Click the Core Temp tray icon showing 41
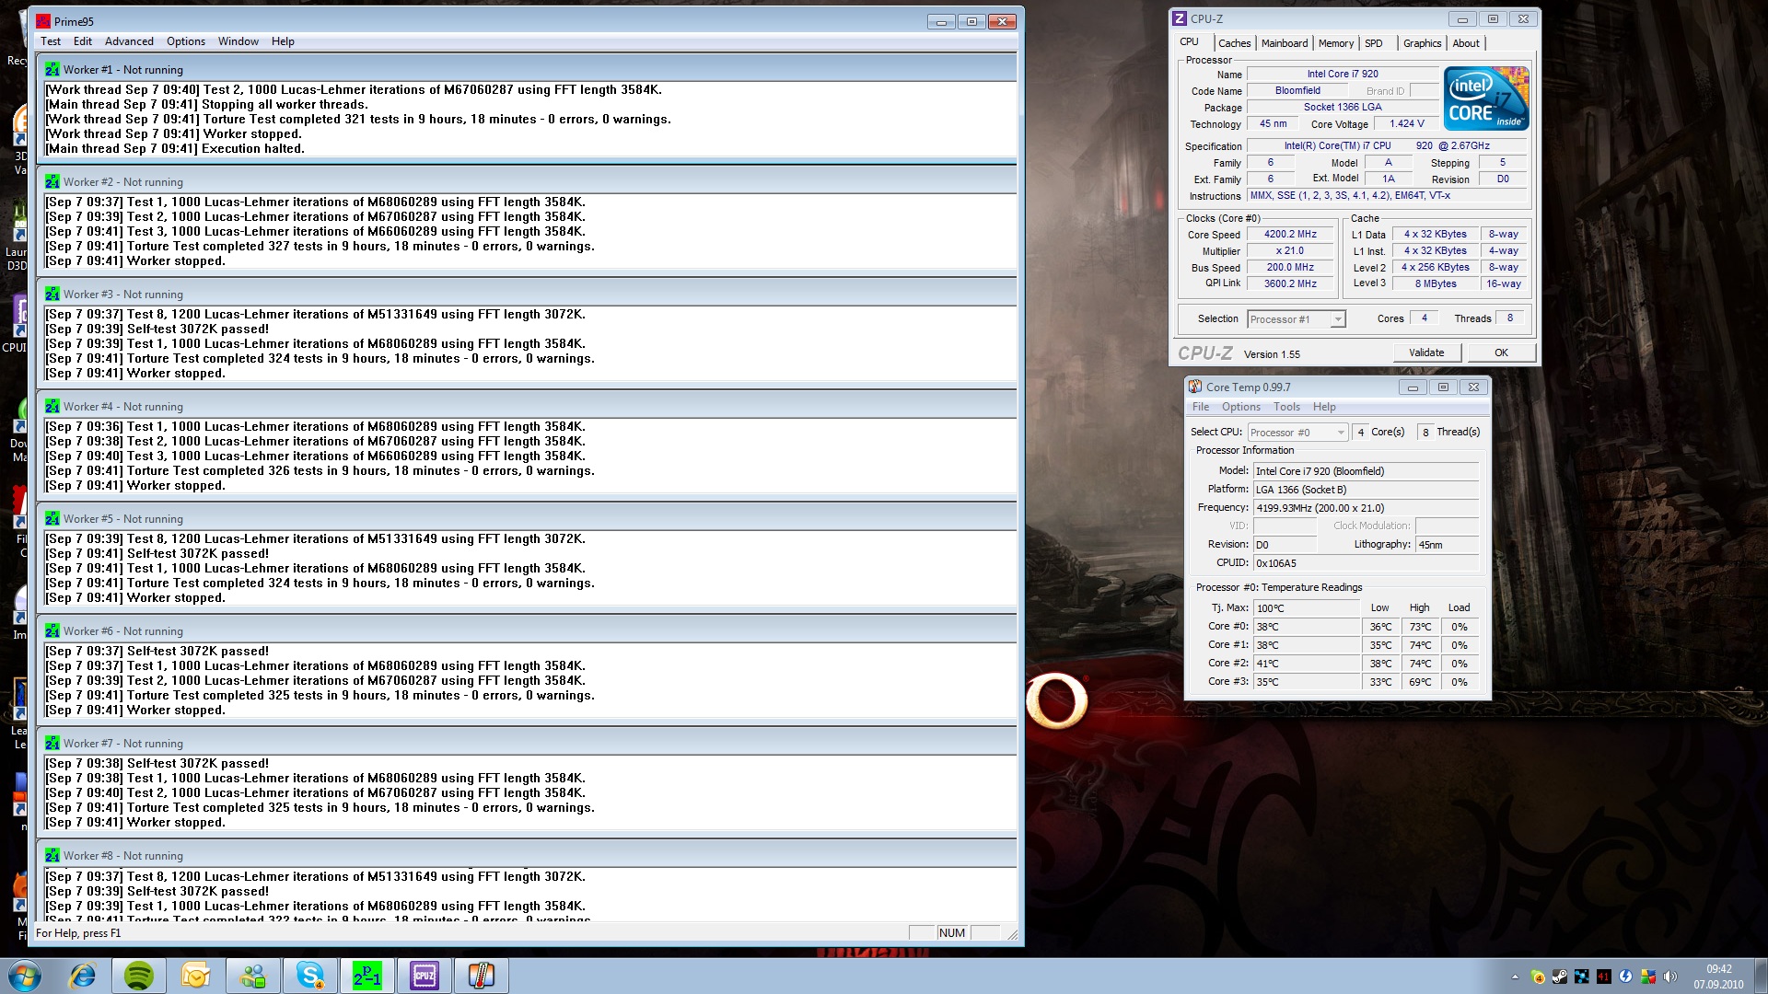Viewport: 1768px width, 994px height. pos(1604,977)
